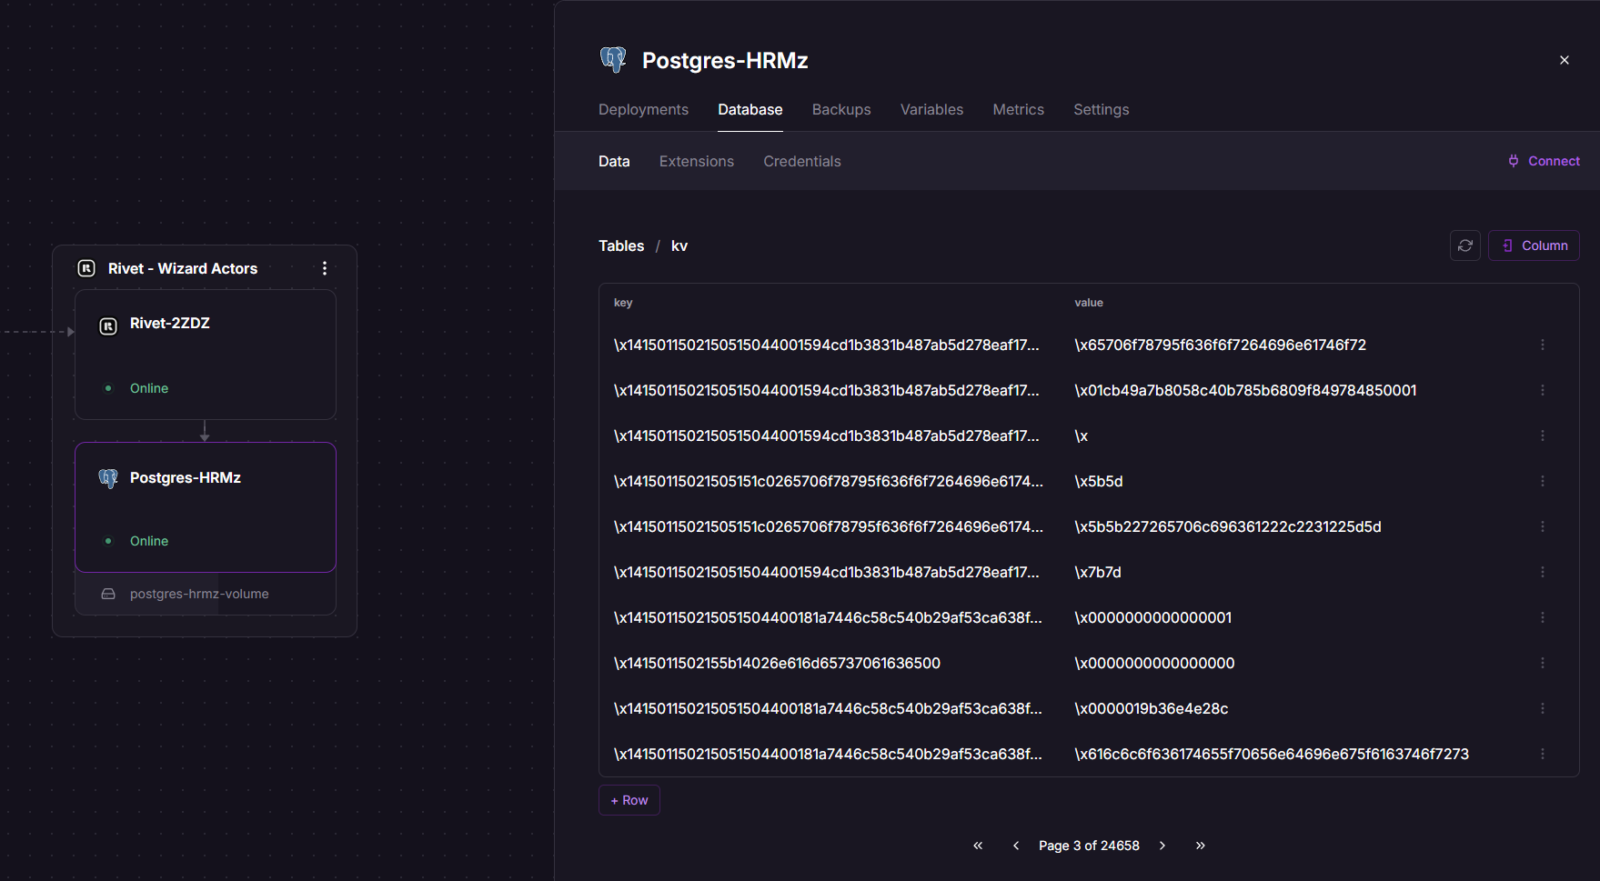The width and height of the screenshot is (1600, 881).
Task: Click the postgres-hrmz-volume disk icon
Action: (x=108, y=594)
